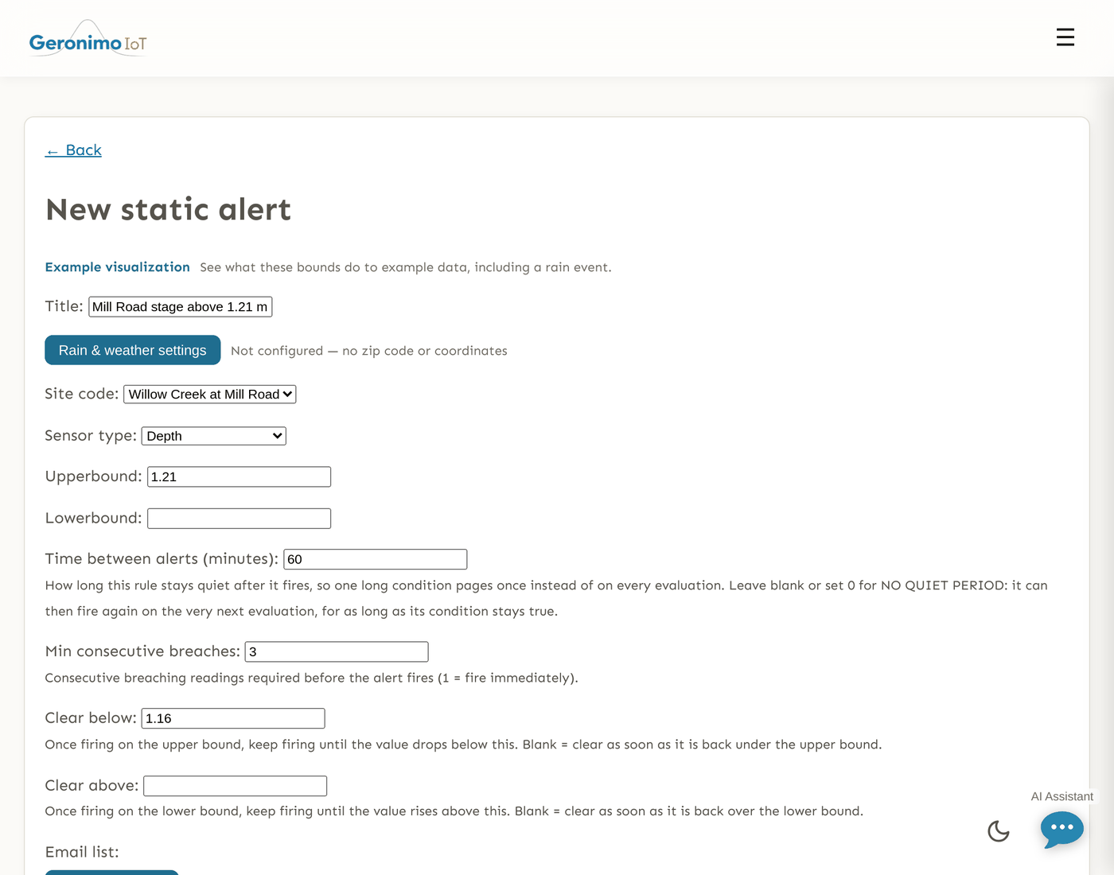Click the empty Lowerbound field
This screenshot has height=875, width=1114.
click(240, 519)
